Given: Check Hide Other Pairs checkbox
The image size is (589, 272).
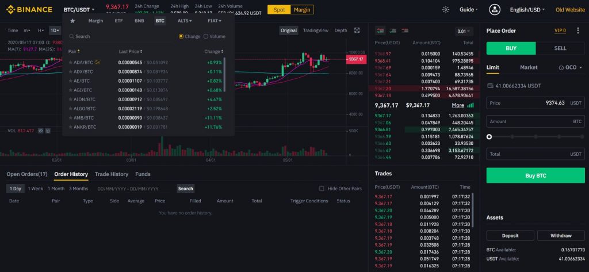Looking at the screenshot, I should click(x=322, y=189).
